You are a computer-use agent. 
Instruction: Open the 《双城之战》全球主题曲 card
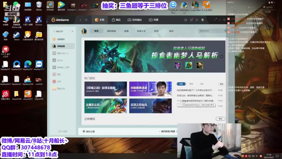click(105, 89)
